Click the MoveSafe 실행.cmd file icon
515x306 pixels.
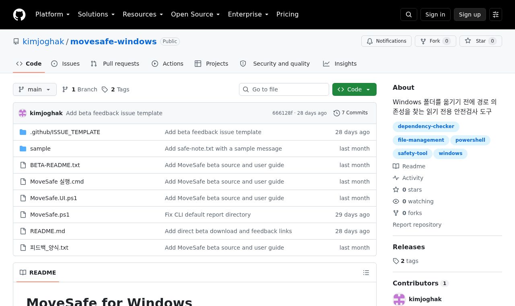click(x=23, y=182)
